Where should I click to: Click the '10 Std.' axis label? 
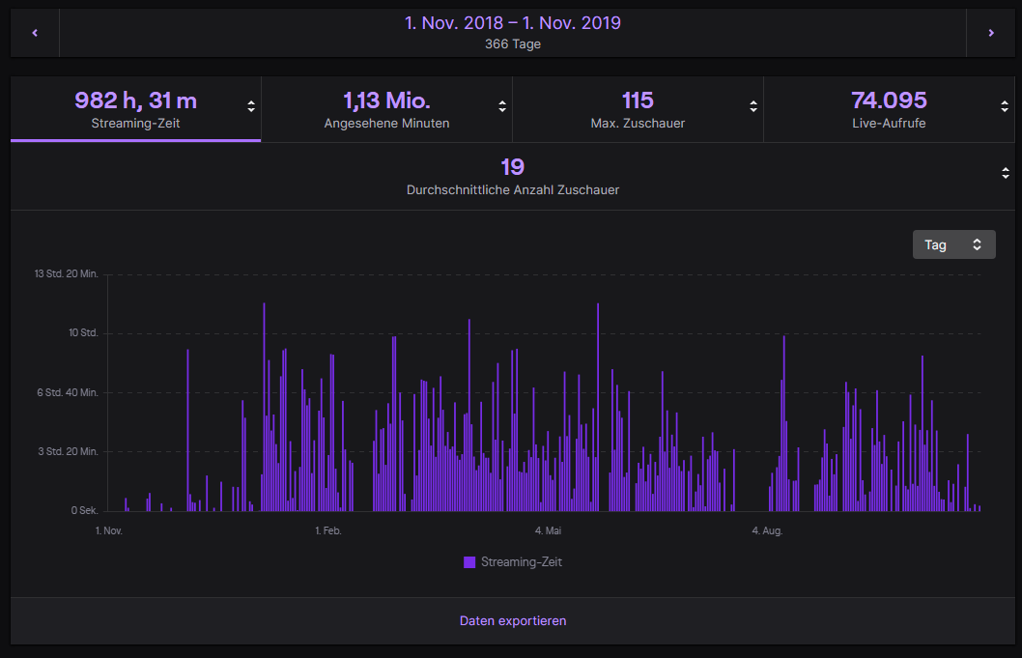tap(83, 333)
